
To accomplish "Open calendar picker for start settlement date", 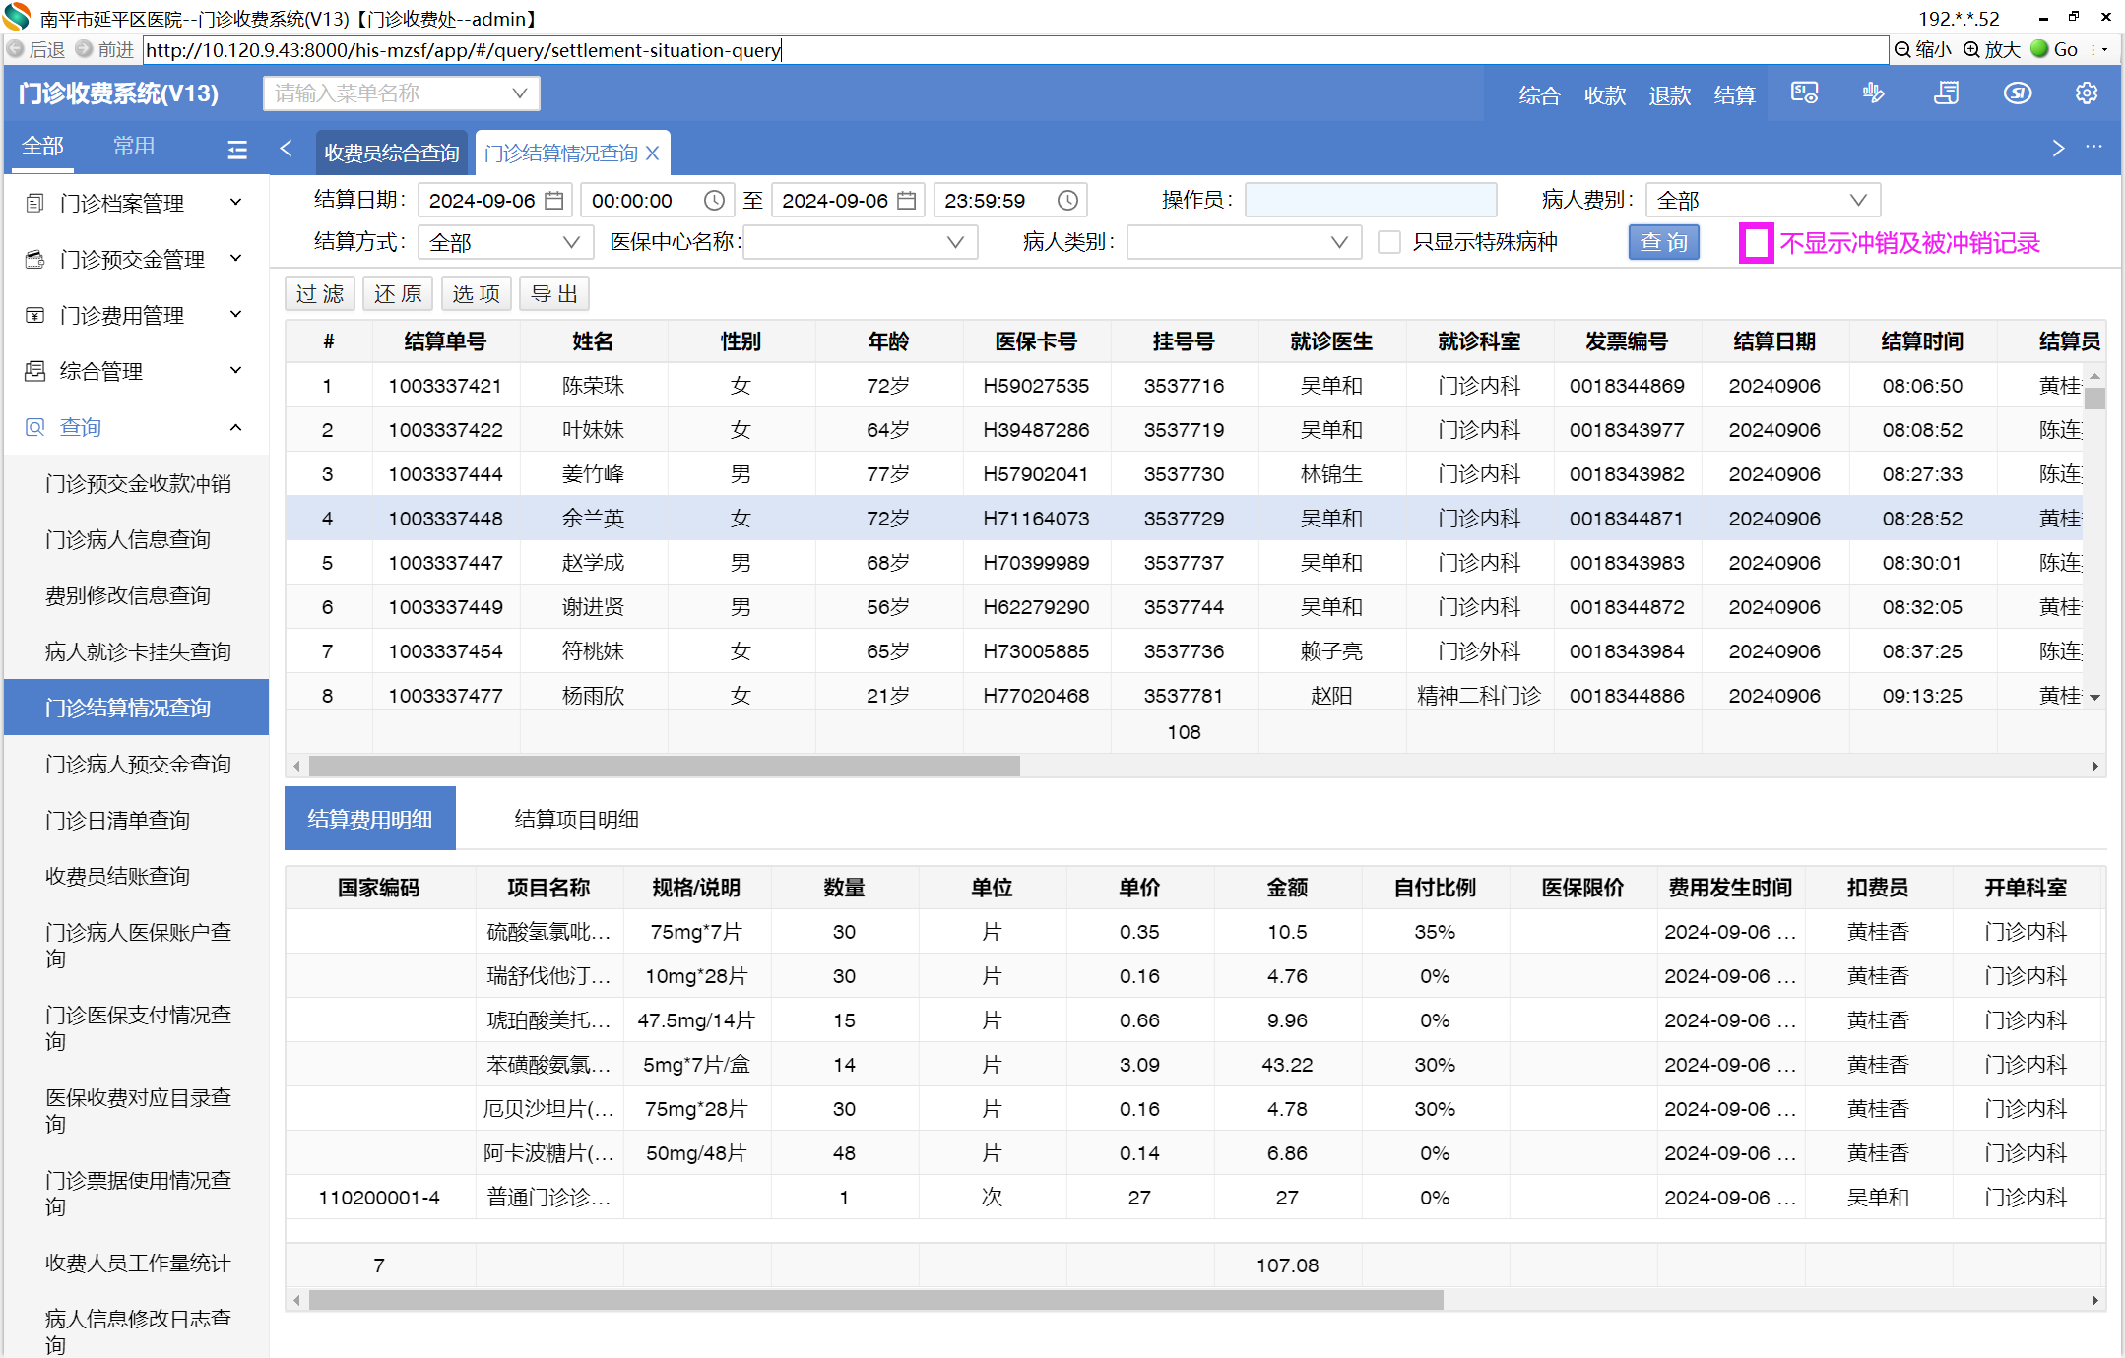I will [x=554, y=201].
